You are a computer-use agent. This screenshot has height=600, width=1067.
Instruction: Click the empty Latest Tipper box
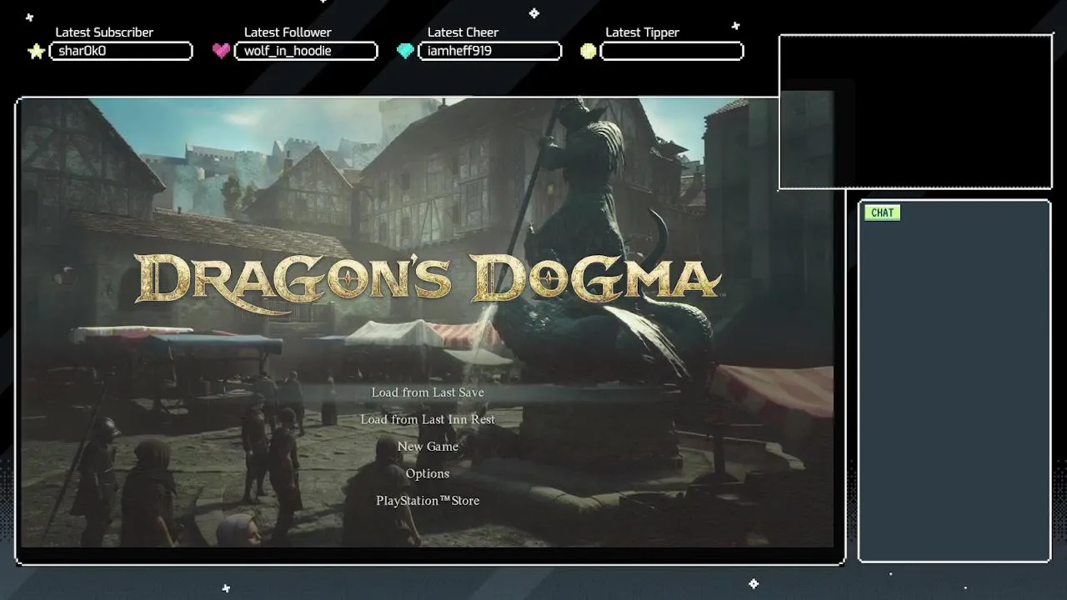[672, 51]
